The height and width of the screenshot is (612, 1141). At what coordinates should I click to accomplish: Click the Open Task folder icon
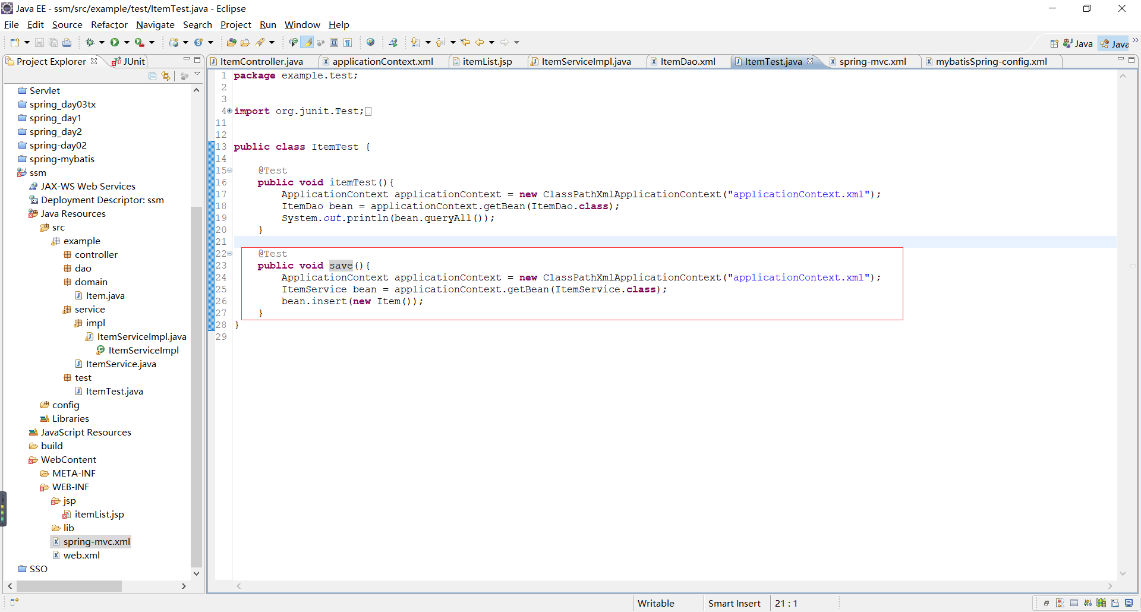(x=245, y=42)
